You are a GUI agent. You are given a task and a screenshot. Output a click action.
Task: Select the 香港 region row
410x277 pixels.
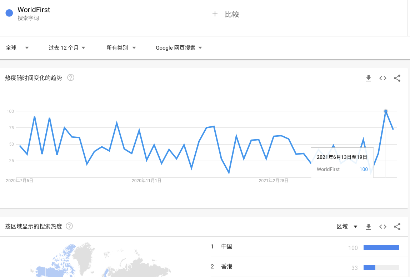coord(305,267)
